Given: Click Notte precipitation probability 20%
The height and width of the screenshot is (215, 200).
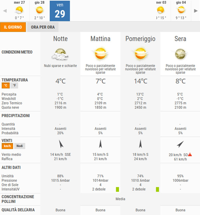Looking at the screenshot, I should tap(60, 133).
